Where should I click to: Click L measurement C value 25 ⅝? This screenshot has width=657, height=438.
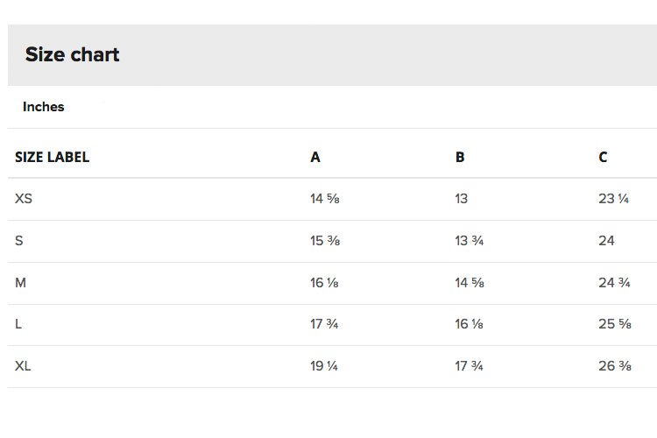tap(615, 324)
